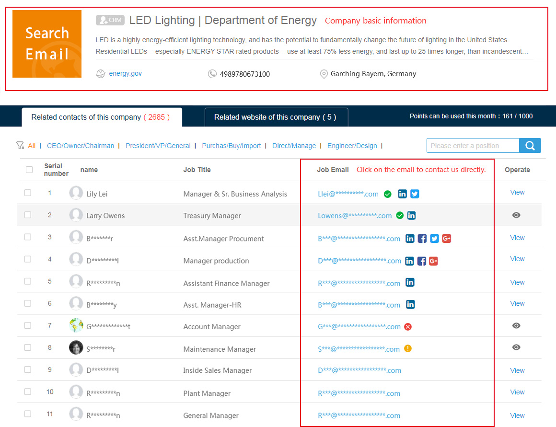Open LinkedIn icon in Asst.Manager Procument row
Screen dimensions: 556x427
[x=409, y=238]
